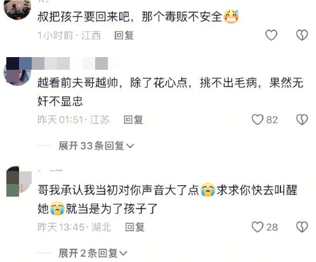Viewport: 316px width, 262px height.
Task: Like the comment with 82 likes
Action: pyautogui.click(x=258, y=120)
